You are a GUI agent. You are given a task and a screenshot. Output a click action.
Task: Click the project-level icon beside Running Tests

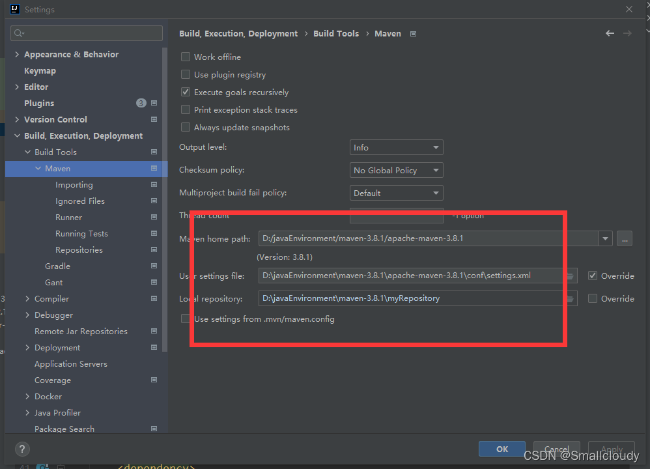[x=154, y=233]
